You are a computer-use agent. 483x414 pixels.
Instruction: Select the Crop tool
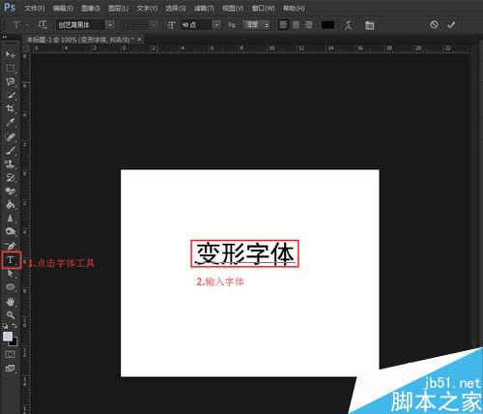[x=10, y=108]
